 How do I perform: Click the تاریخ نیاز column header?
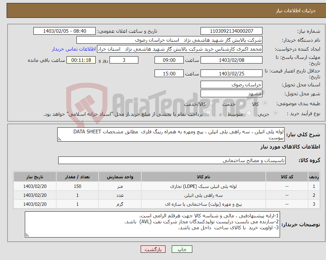click(35, 177)
